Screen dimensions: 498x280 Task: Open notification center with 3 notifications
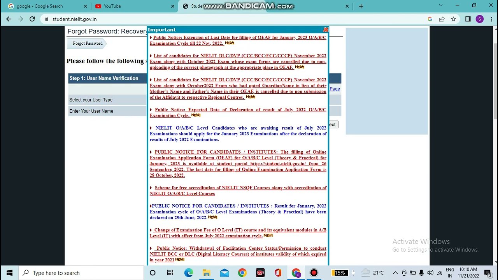[488, 273]
